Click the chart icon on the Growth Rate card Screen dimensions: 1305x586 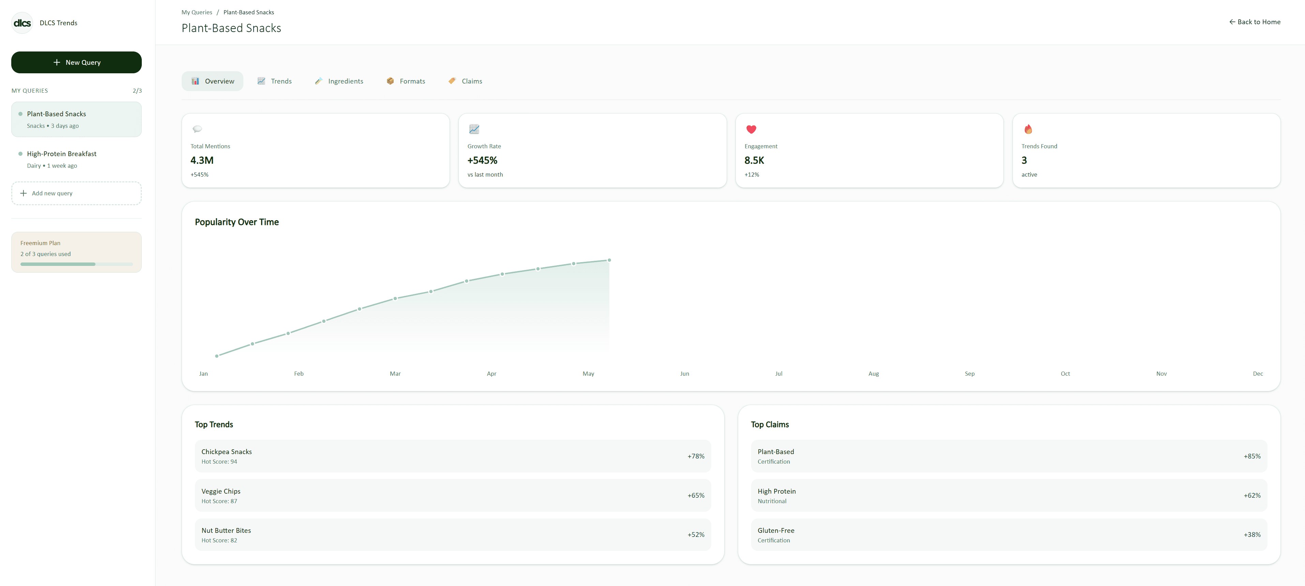click(x=474, y=129)
